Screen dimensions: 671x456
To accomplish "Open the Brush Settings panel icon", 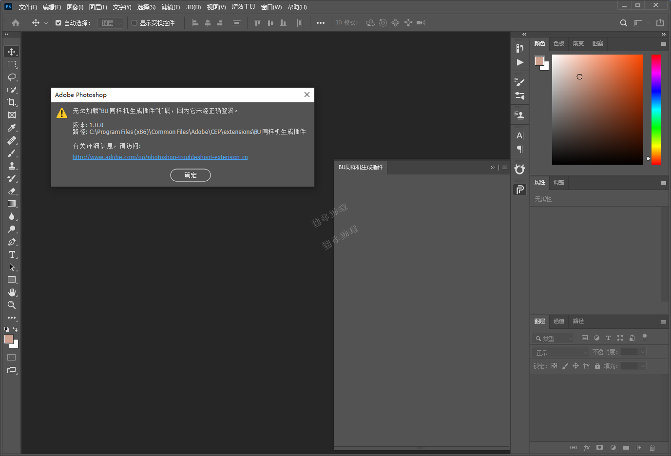I will click(x=520, y=82).
